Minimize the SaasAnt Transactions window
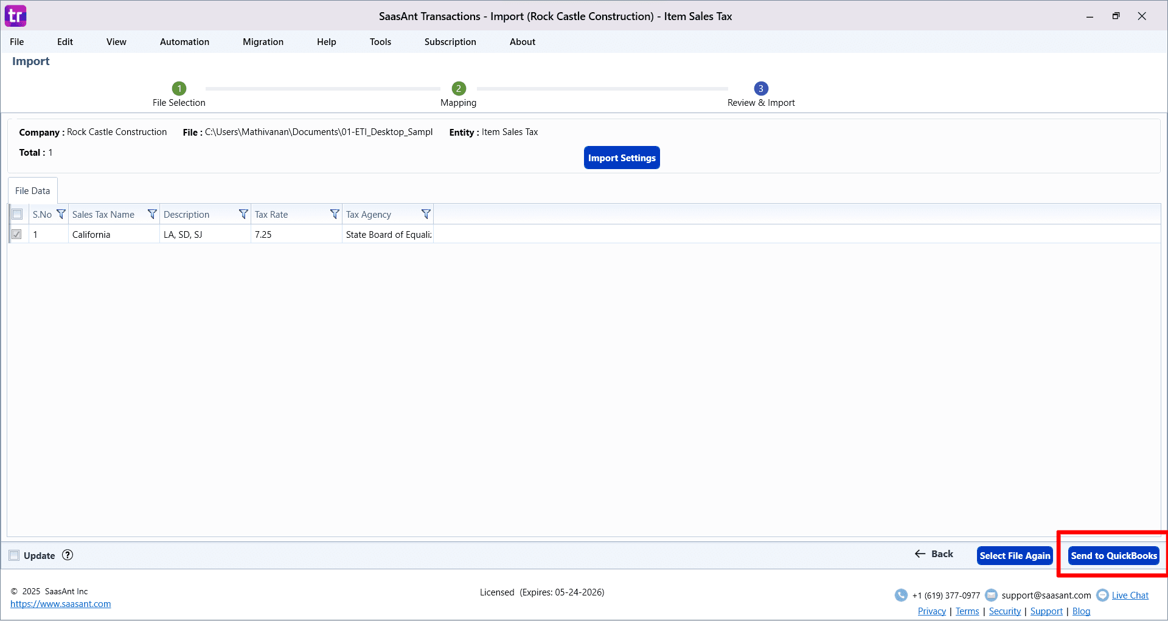Screen dimensions: 1168x621 (x=1090, y=16)
